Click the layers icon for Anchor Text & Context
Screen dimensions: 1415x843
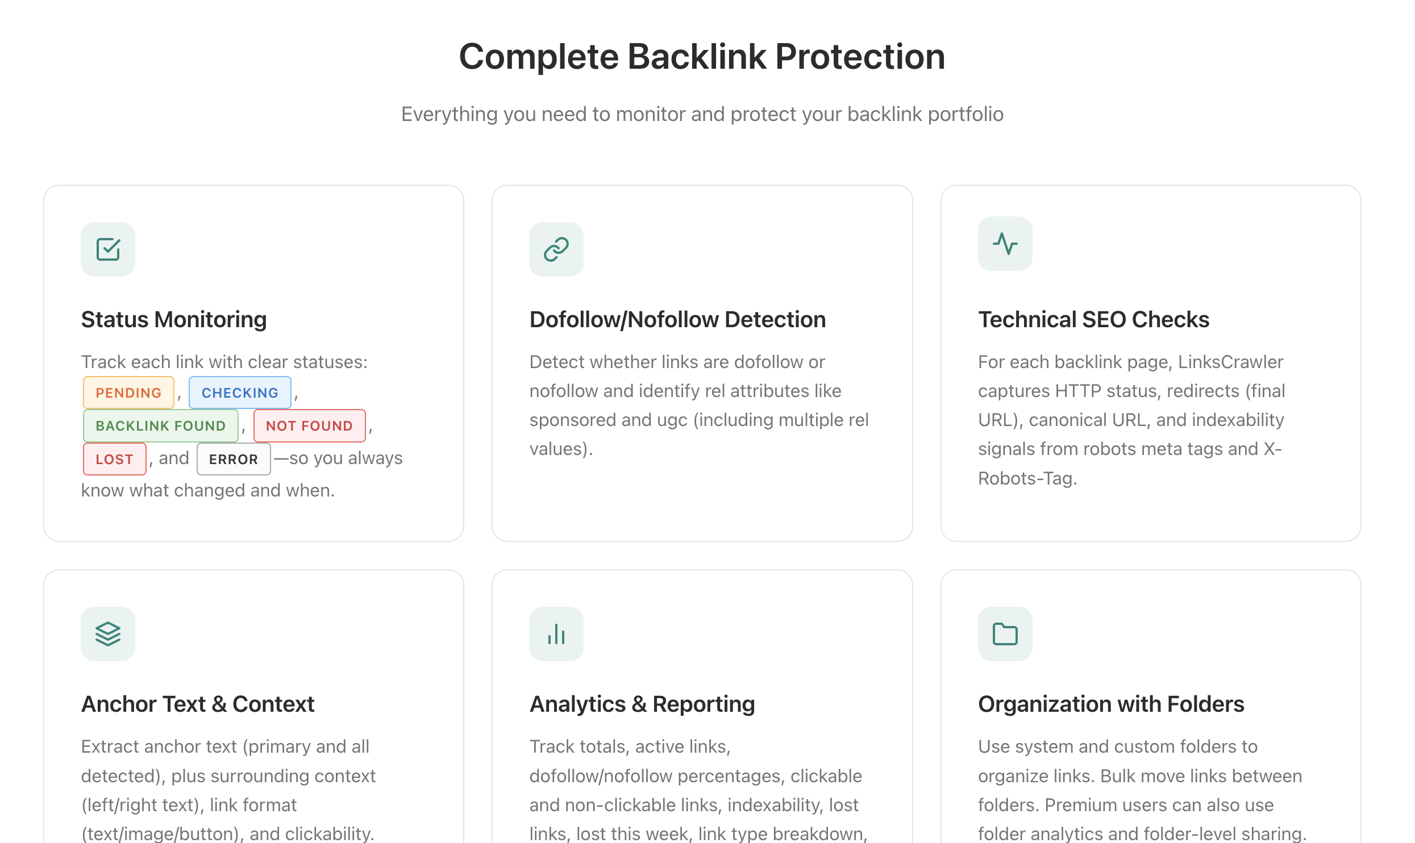click(108, 634)
